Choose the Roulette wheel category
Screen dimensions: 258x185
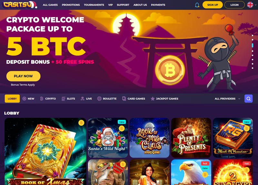pos(107,99)
